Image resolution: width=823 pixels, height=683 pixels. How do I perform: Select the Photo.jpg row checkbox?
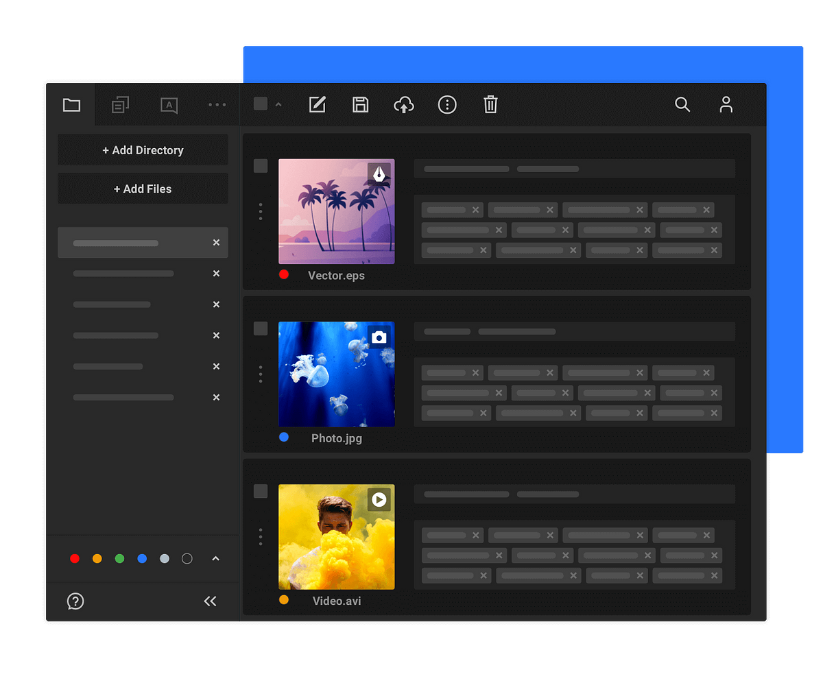[x=261, y=328]
